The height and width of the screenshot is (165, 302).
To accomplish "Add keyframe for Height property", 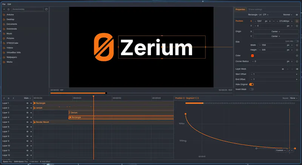I will (x=297, y=50).
